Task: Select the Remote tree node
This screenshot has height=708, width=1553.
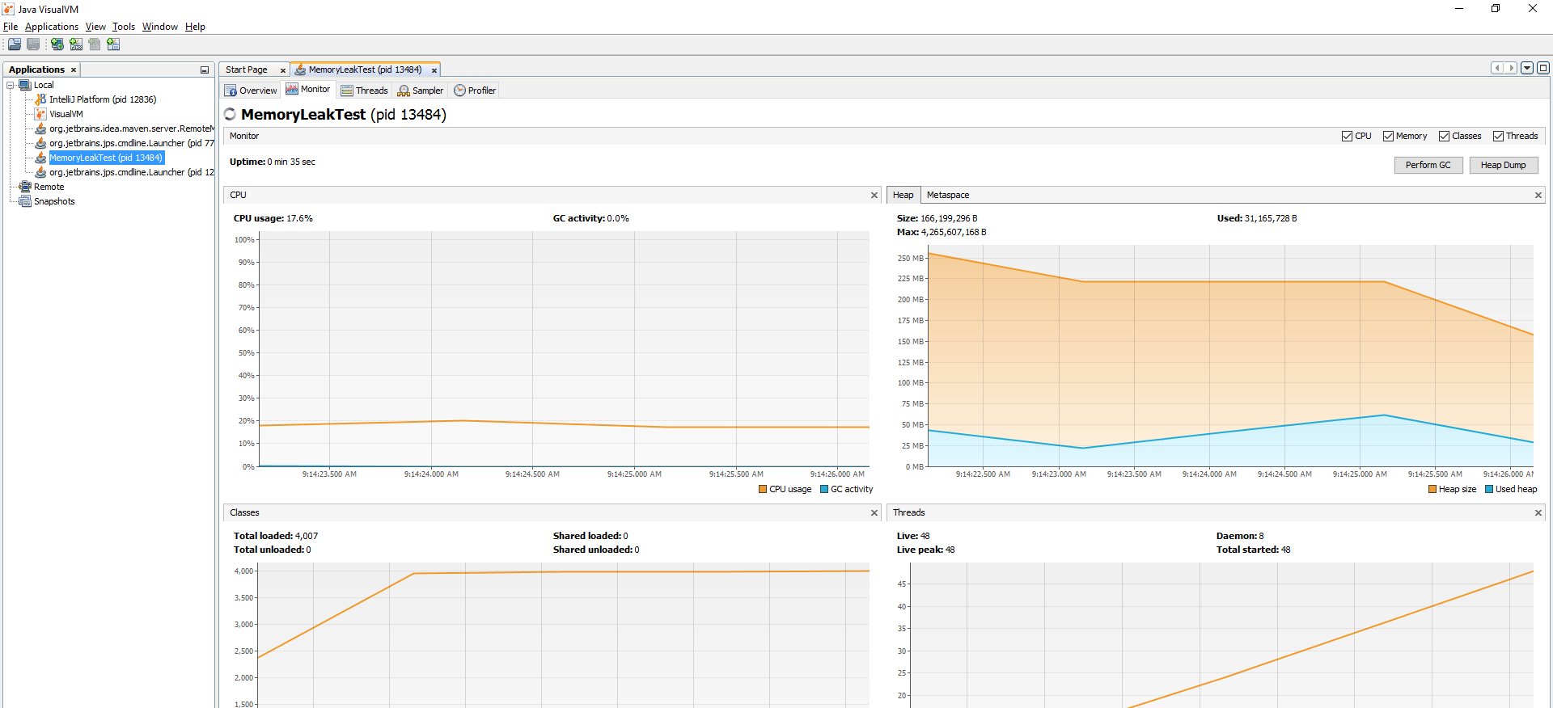Action: (x=49, y=187)
